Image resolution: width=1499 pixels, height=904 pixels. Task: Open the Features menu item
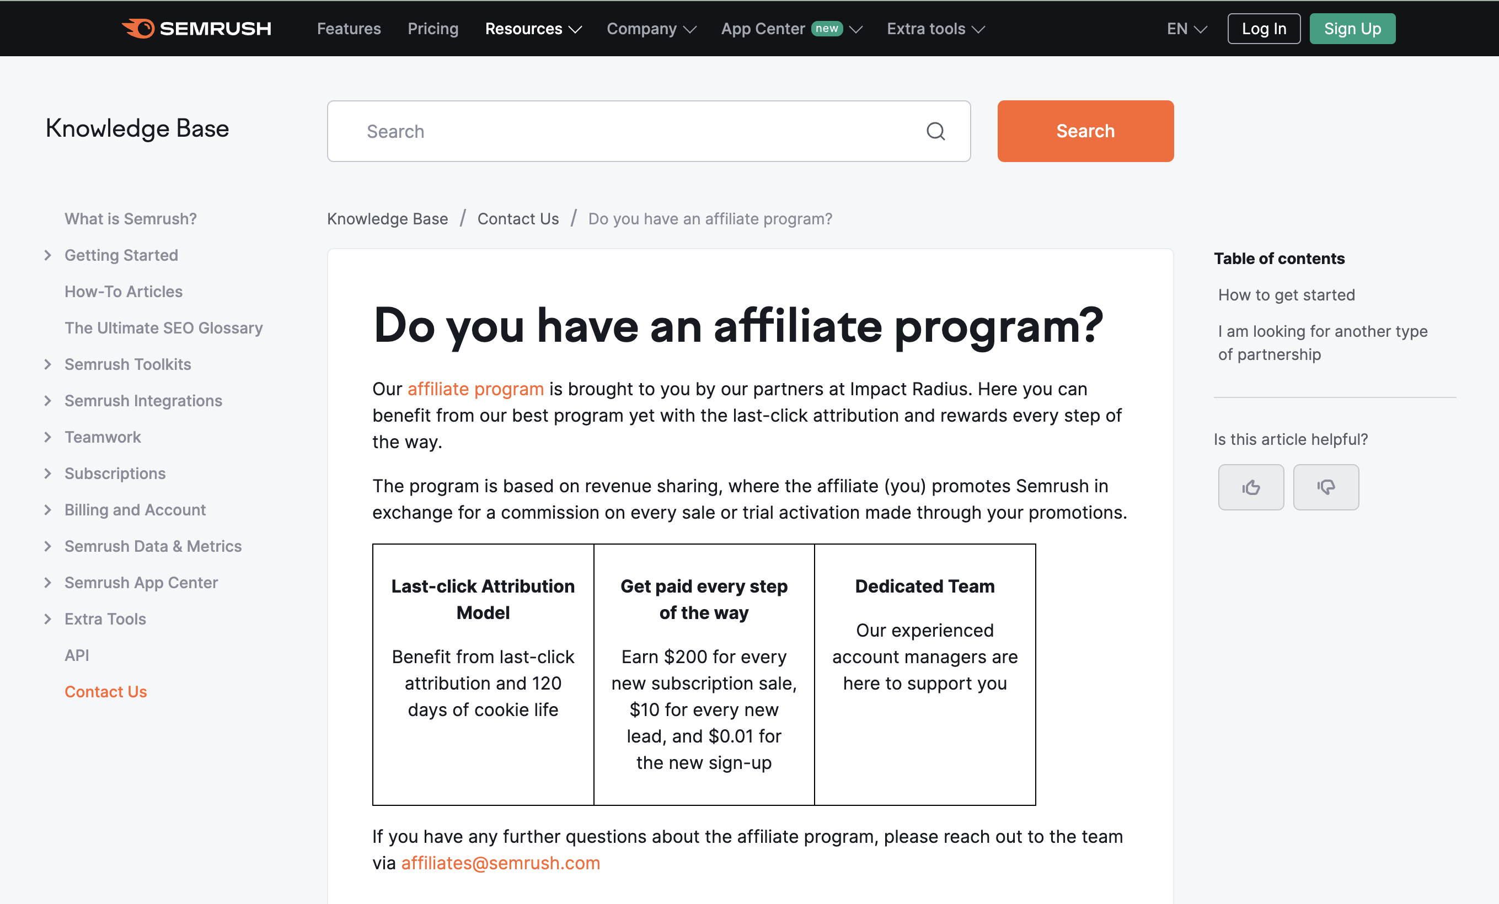[349, 29]
